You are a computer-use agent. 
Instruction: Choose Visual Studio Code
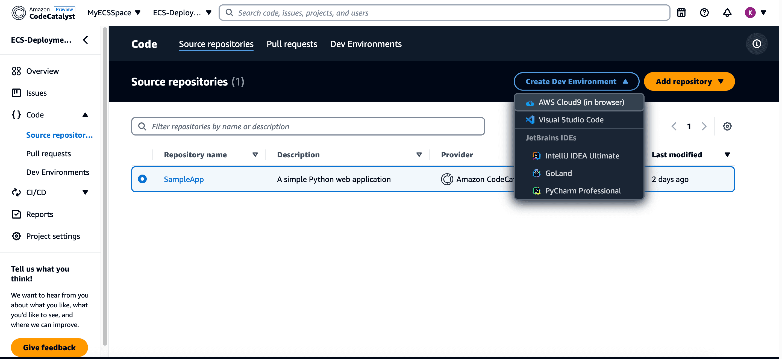click(579, 120)
